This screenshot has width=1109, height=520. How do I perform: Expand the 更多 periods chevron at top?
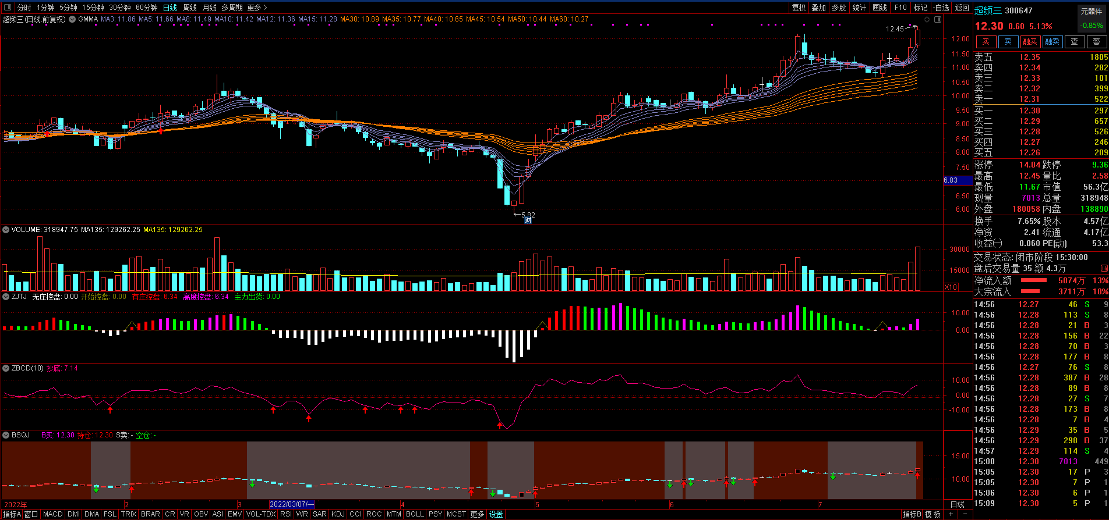pos(257,8)
